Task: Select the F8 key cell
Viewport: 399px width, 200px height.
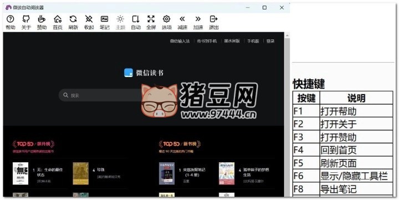Action: click(306, 189)
